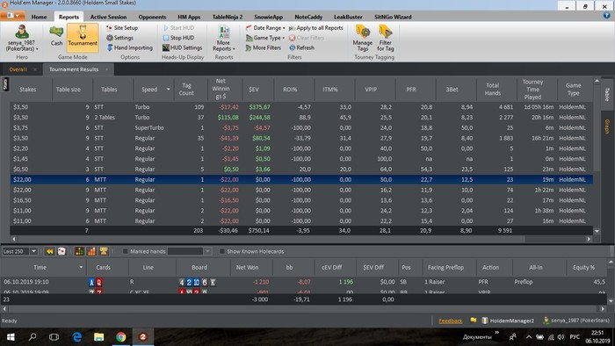Click the volume icon in system tray

[x=561, y=337]
